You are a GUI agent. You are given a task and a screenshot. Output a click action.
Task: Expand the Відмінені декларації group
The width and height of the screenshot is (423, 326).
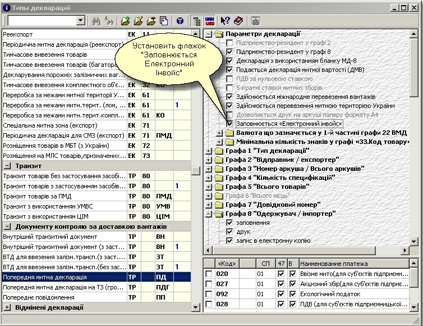coord(7,307)
